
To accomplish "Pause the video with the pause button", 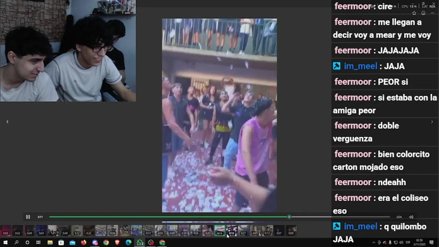I will [28, 217].
